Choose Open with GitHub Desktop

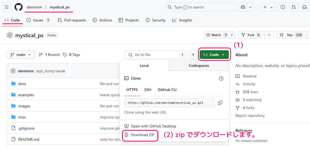pos(150,126)
